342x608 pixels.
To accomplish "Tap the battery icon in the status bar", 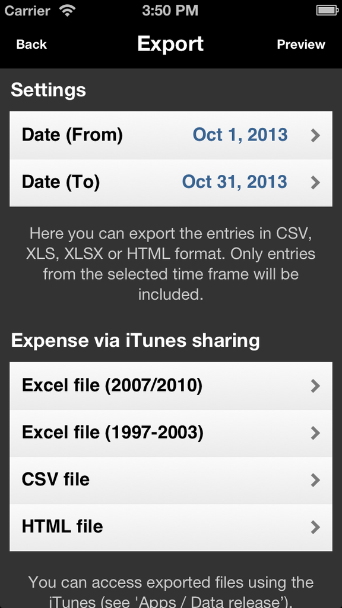I will tap(327, 11).
